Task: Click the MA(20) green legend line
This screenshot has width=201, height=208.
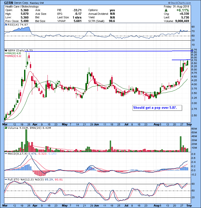Action: point(6,53)
